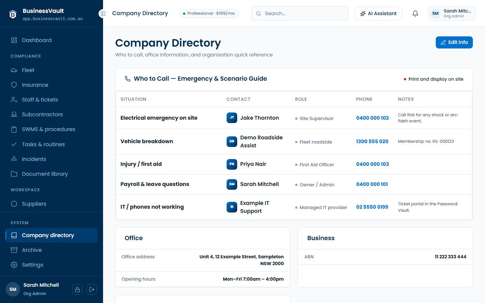Click the sign-out arrow icon
The height and width of the screenshot is (303, 485).
(92, 289)
